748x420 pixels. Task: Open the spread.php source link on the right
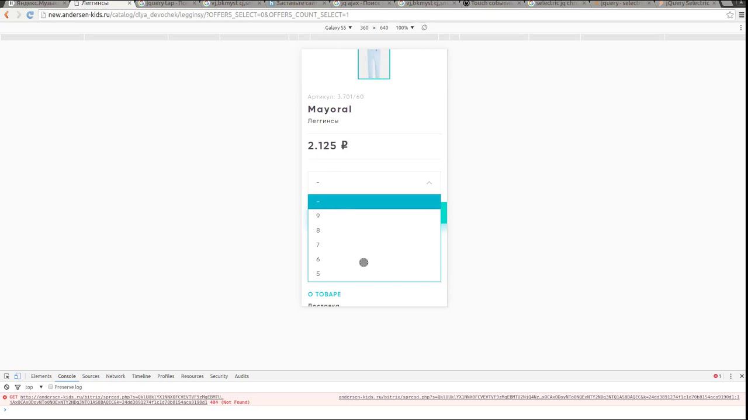(539, 397)
